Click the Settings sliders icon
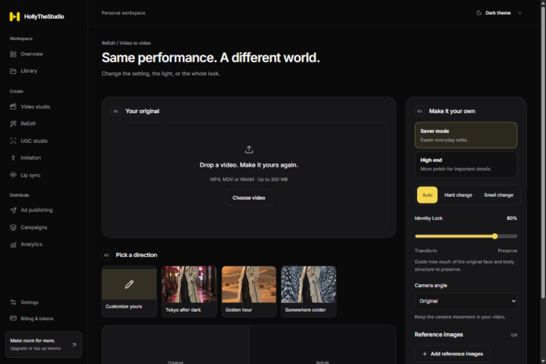 (x=13, y=302)
